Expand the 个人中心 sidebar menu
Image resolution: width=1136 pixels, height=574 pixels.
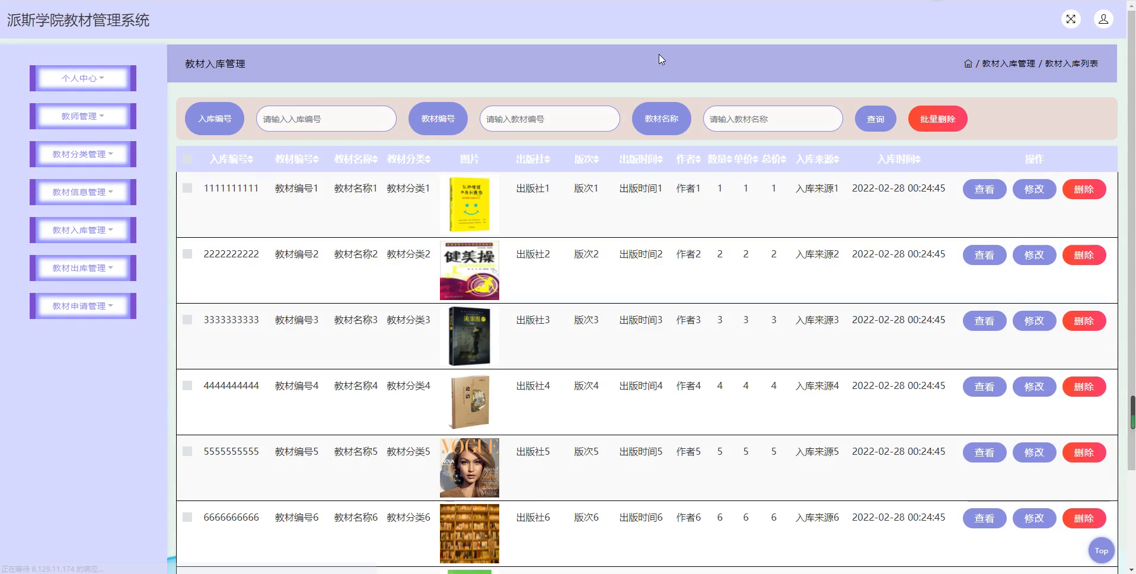pos(83,78)
